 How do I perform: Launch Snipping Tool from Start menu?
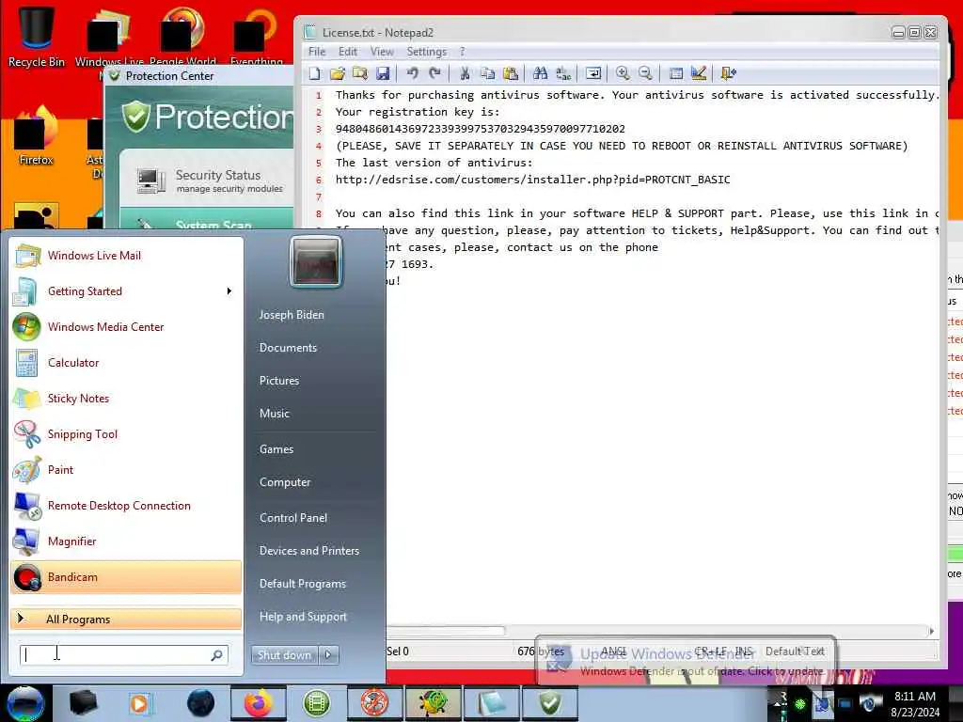127,434
